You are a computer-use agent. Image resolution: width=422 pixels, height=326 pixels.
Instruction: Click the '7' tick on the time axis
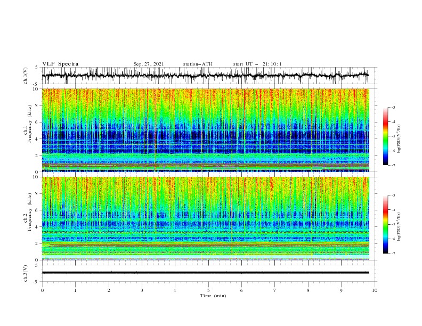pyautogui.click(x=275, y=290)
